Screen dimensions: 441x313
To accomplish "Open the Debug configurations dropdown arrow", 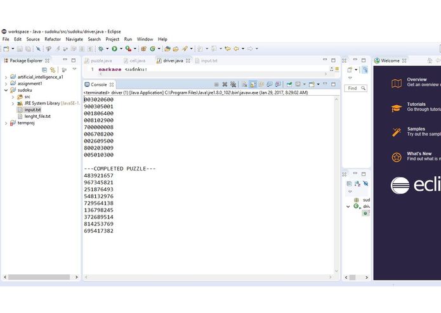I will coord(107,49).
